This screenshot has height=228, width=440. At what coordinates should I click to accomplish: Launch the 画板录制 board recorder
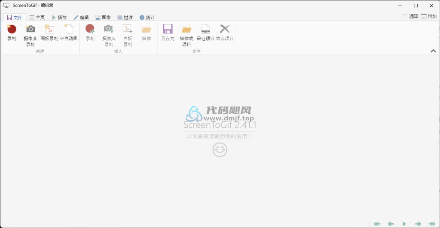(49, 33)
